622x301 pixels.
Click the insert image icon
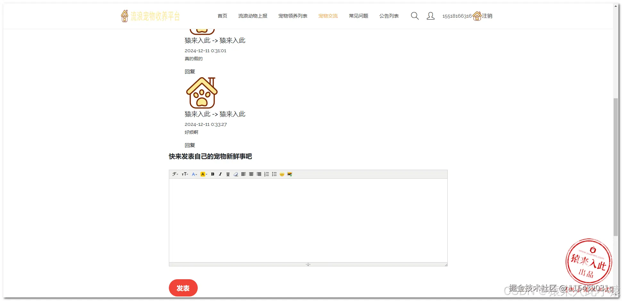(290, 174)
